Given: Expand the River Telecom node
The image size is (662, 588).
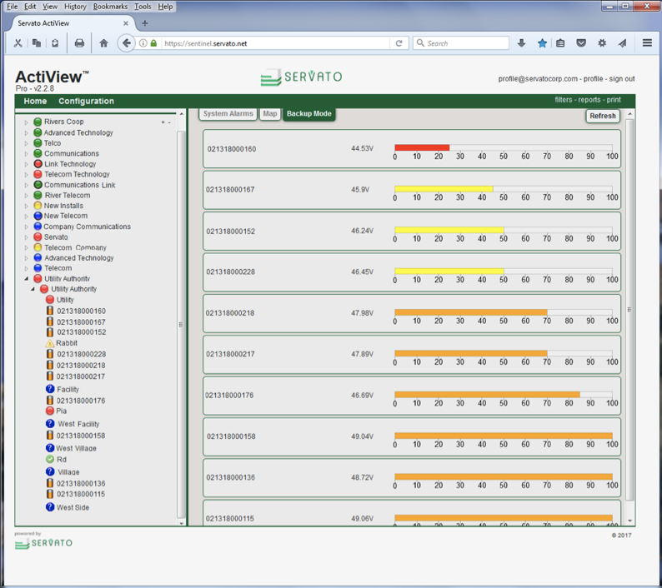Looking at the screenshot, I should pos(26,196).
